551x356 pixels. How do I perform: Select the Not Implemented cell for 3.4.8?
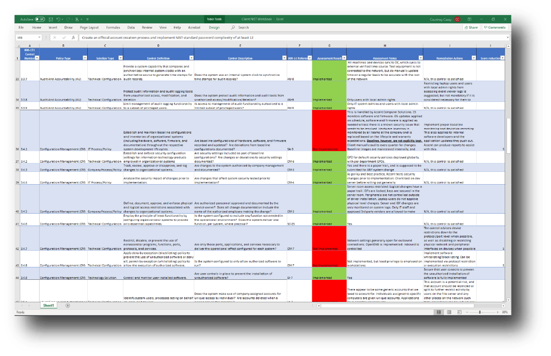(x=329, y=260)
